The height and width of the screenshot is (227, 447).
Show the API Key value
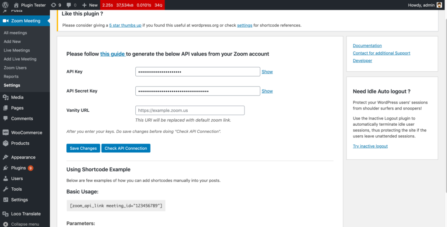tap(267, 72)
